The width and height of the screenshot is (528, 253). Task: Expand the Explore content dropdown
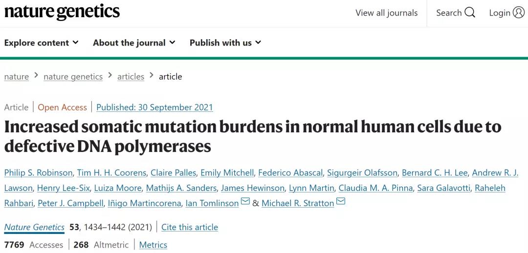(x=41, y=42)
